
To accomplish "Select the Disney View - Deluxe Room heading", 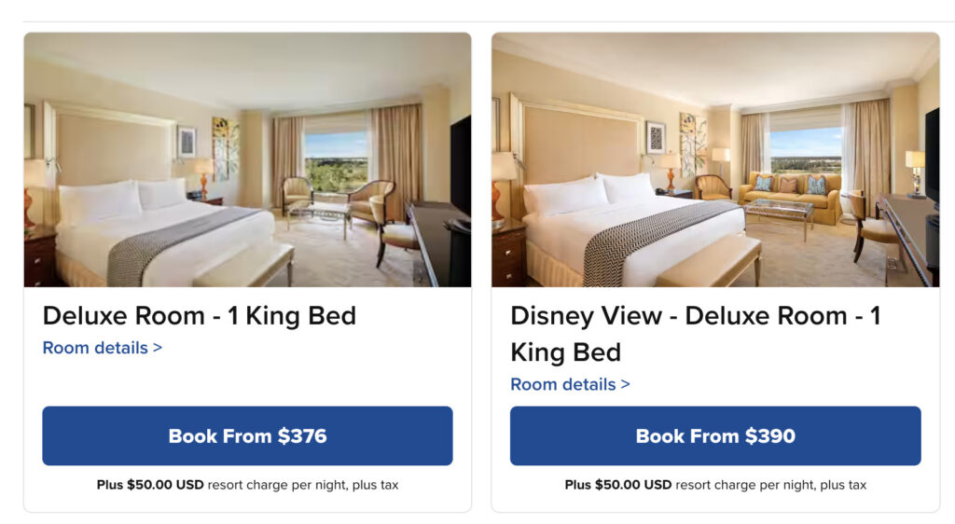I will [695, 334].
